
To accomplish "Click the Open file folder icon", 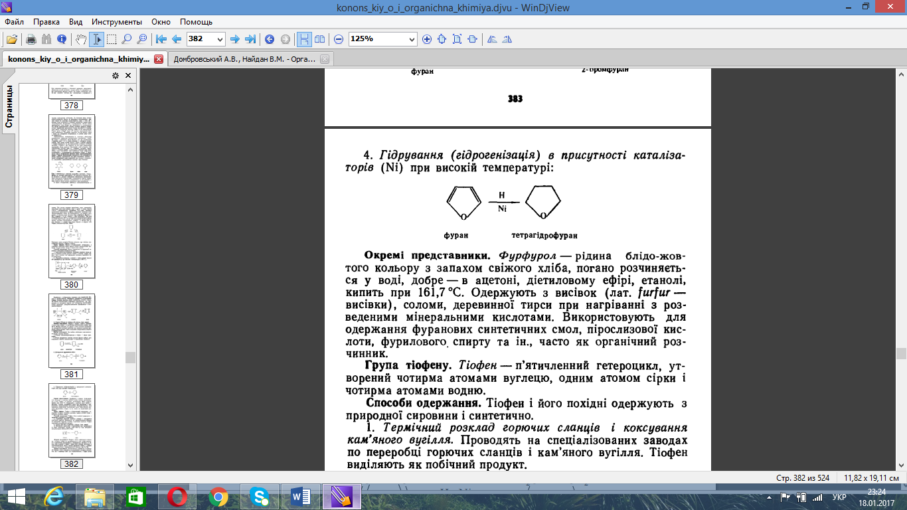I will (11, 39).
